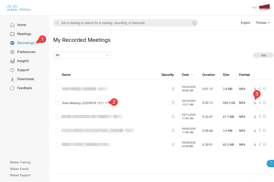Share the 09/08/2020 recording

(x=260, y=130)
